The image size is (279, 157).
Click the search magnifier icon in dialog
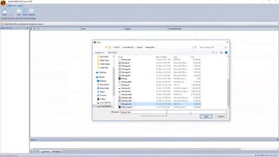pos(226,48)
